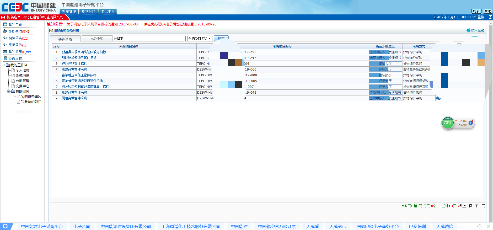The width and height of the screenshot is (493, 230).
Task: Open the gear settings icon in bottom bar
Action: click(479, 226)
